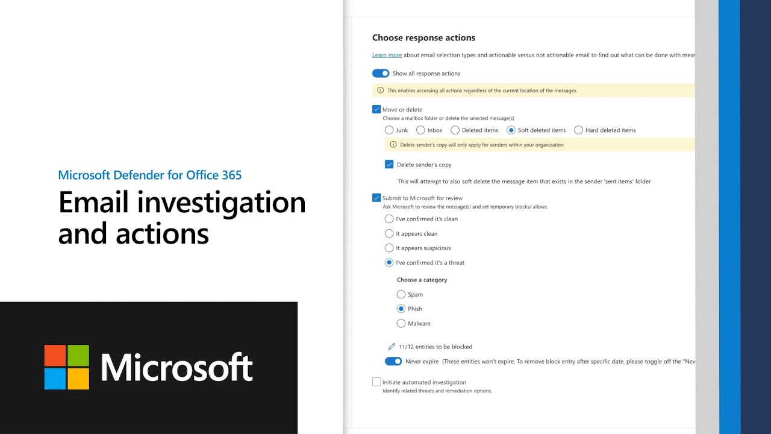Select the Junk radio option
This screenshot has width=771, height=434.
[389, 130]
